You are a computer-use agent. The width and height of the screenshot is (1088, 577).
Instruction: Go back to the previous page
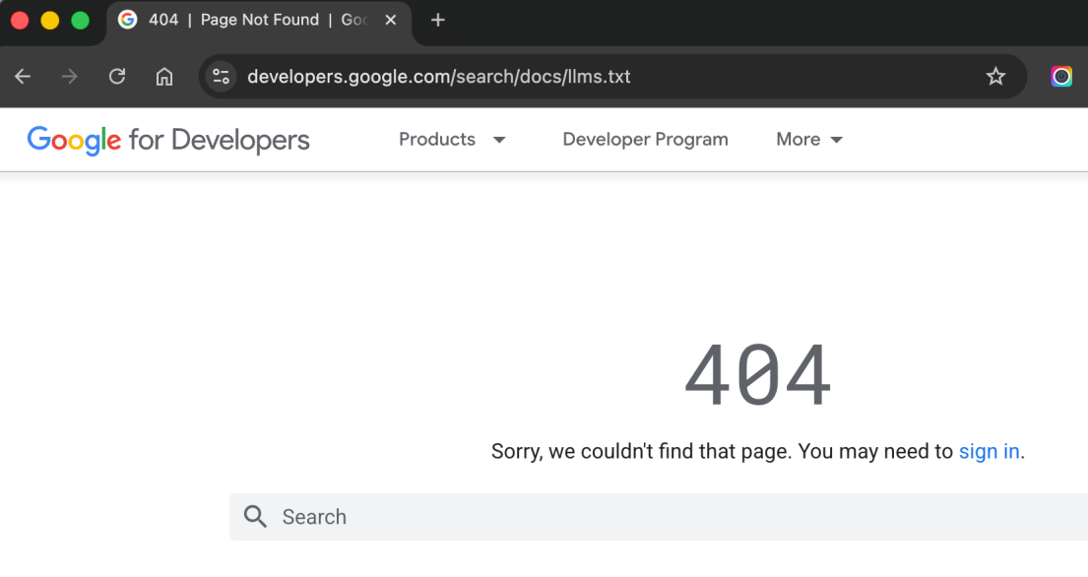coord(23,77)
